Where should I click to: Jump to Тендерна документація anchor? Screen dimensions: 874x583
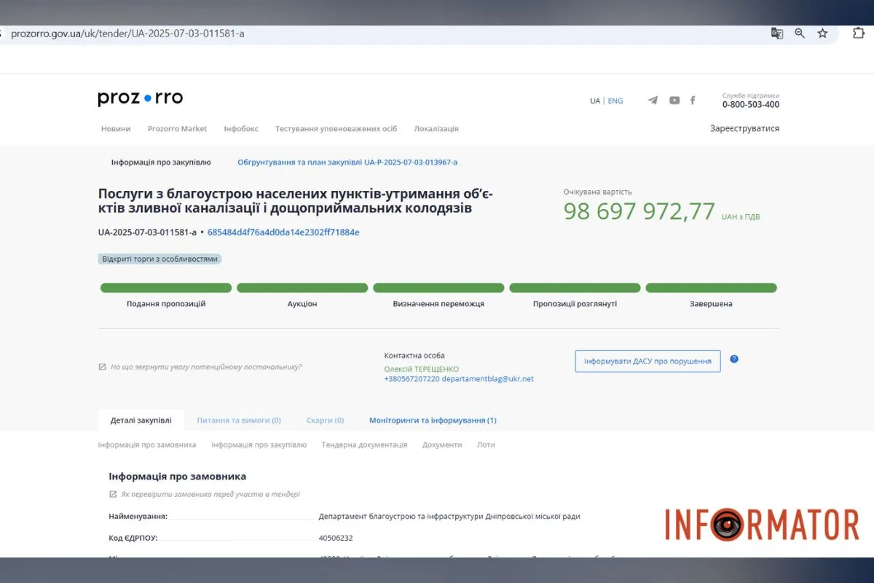click(x=364, y=445)
